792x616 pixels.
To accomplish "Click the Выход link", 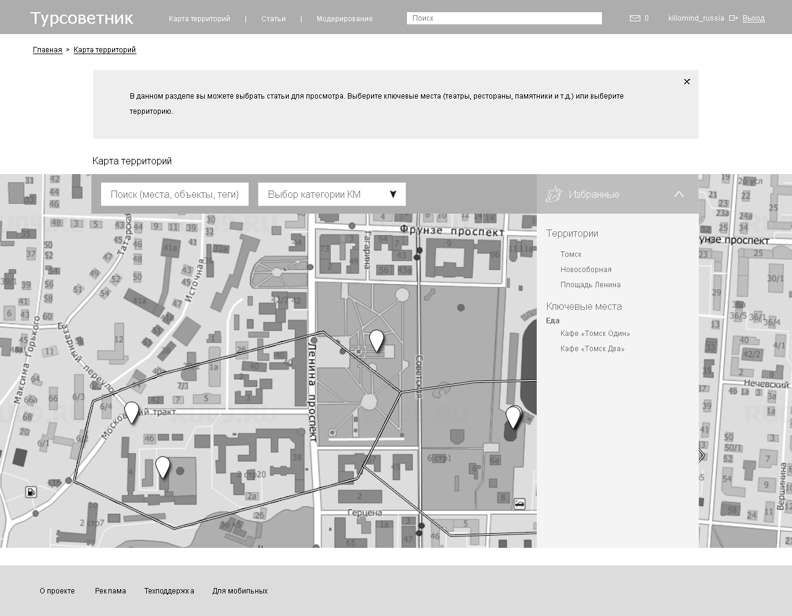I will [753, 18].
